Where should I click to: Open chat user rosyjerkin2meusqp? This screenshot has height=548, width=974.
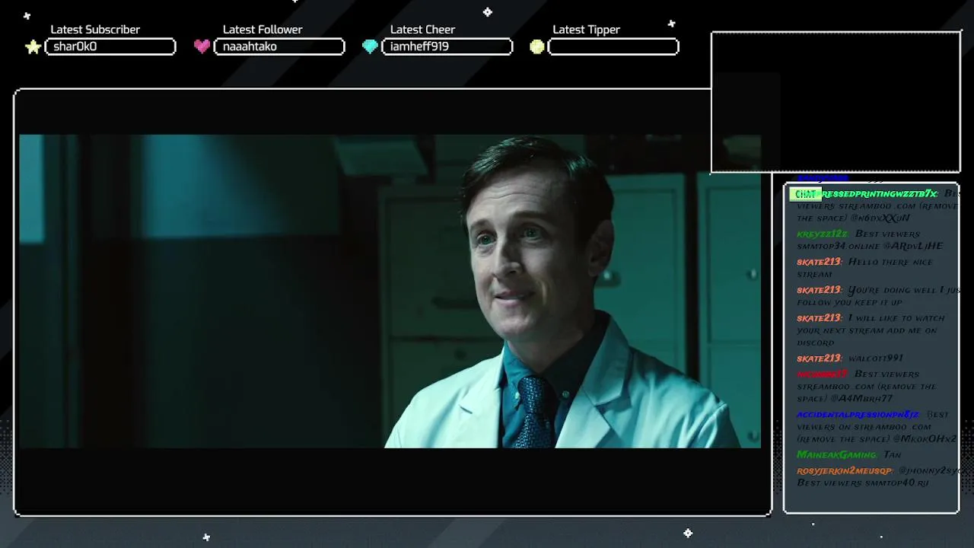point(844,471)
